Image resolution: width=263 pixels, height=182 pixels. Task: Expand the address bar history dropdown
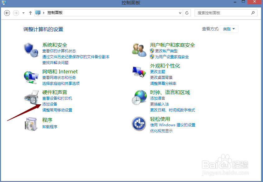[180, 13]
